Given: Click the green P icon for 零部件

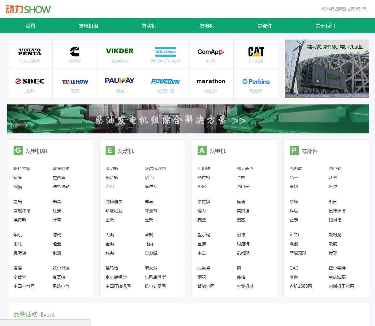Looking at the screenshot, I should (x=294, y=150).
